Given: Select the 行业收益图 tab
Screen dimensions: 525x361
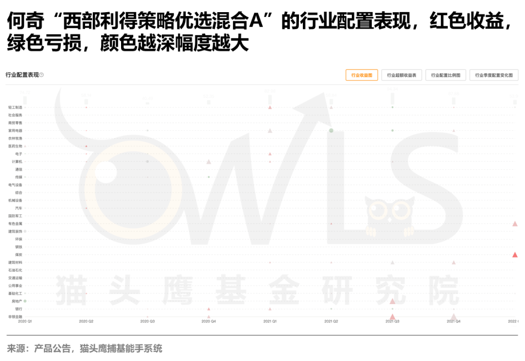Looking at the screenshot, I should click(362, 75).
